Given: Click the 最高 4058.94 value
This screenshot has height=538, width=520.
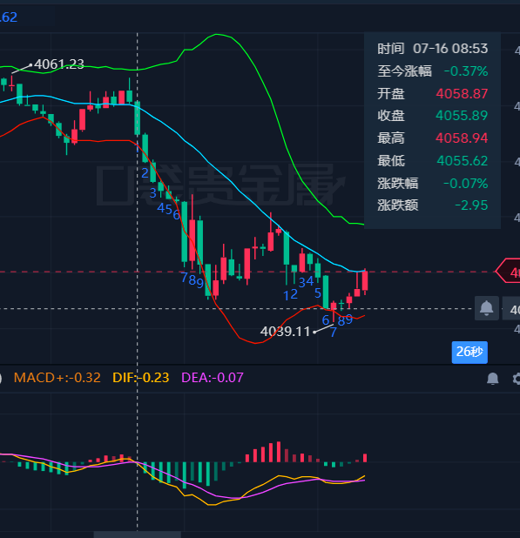Looking at the screenshot, I should point(462,138).
